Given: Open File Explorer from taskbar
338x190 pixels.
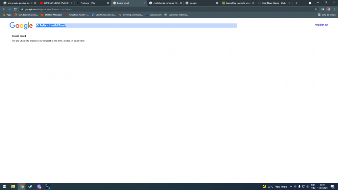Looking at the screenshot, I should click(13, 187).
